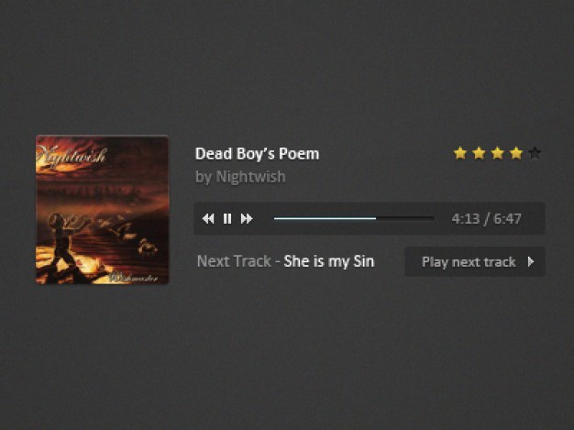Screen dimensions: 574x430
Task: Open the Nightwish artist name link
Action: pyautogui.click(x=250, y=177)
